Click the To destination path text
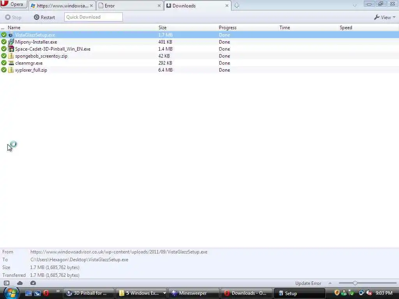This screenshot has width=399, height=299. [79, 260]
